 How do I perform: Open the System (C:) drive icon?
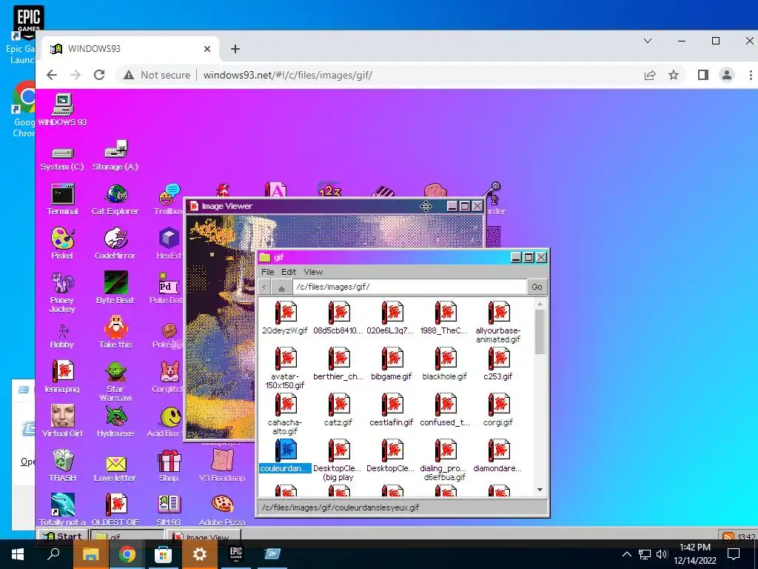pos(62,153)
